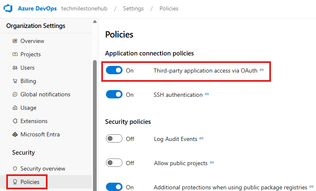Click the link icon next to Additional protections policy
This screenshot has height=191, width=316.
pos(311,186)
